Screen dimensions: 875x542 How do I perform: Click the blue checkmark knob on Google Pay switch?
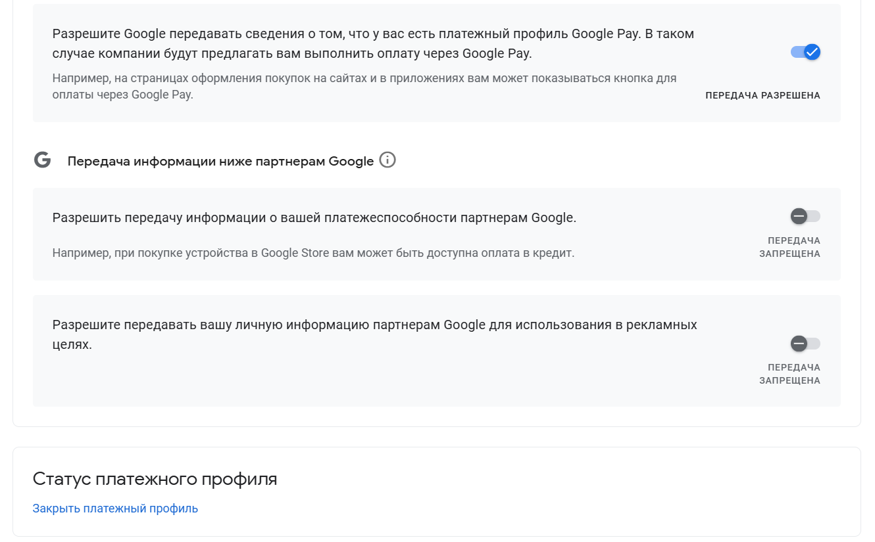tap(813, 53)
